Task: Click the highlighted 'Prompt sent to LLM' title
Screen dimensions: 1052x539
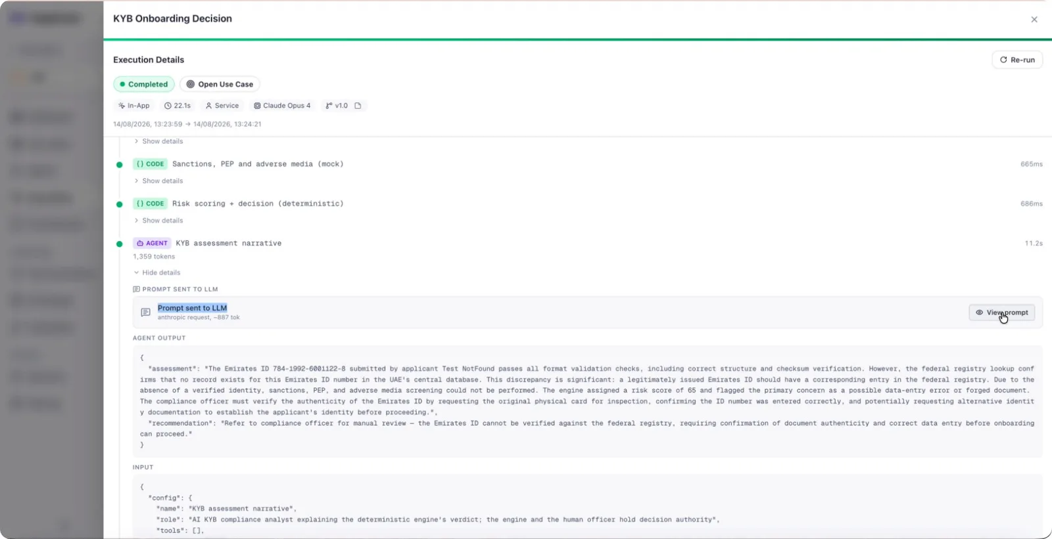Action: [192, 308]
